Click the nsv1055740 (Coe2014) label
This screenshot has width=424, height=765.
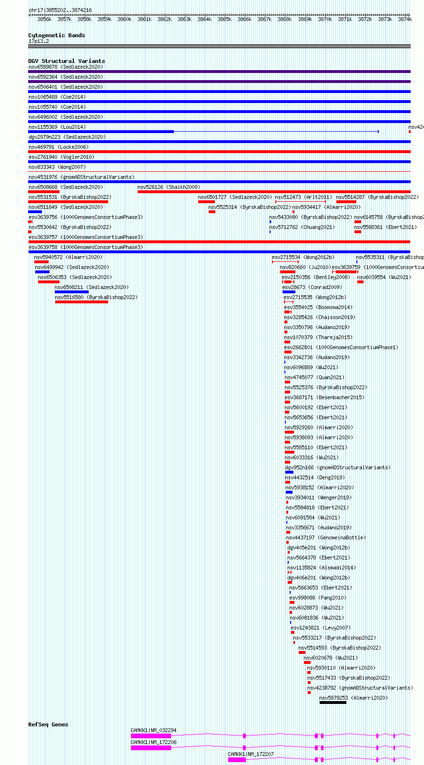tap(57, 107)
